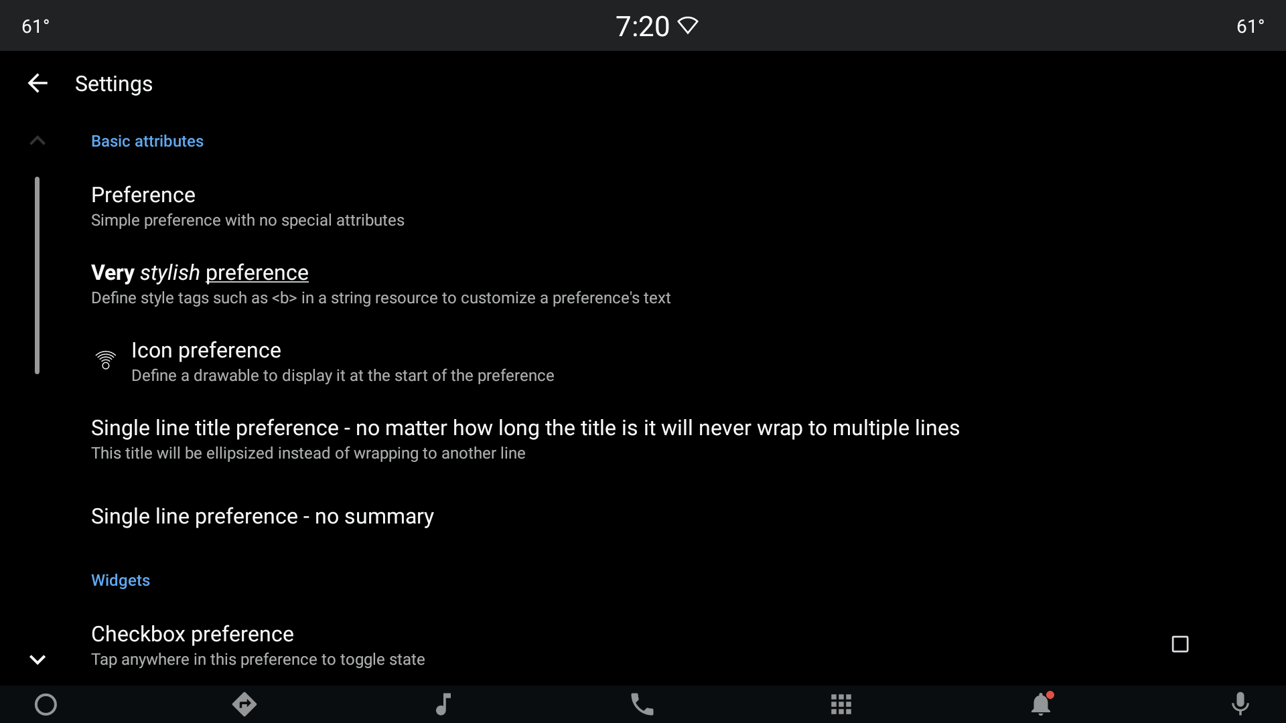Tap the Wi-Fi icon on Icon preference
The height and width of the screenshot is (723, 1286).
click(x=106, y=360)
